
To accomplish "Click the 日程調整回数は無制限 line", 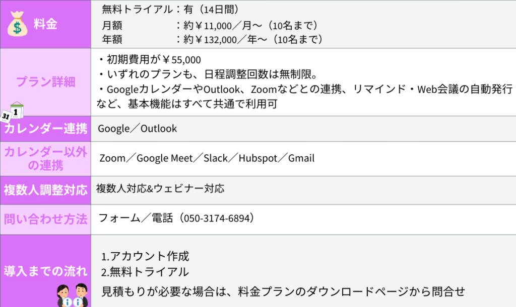I will point(207,75).
